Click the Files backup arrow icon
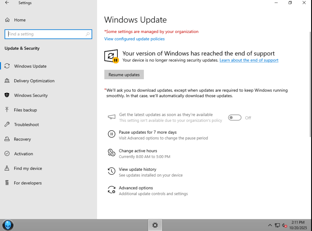The width and height of the screenshot is (312, 231). click(7, 110)
